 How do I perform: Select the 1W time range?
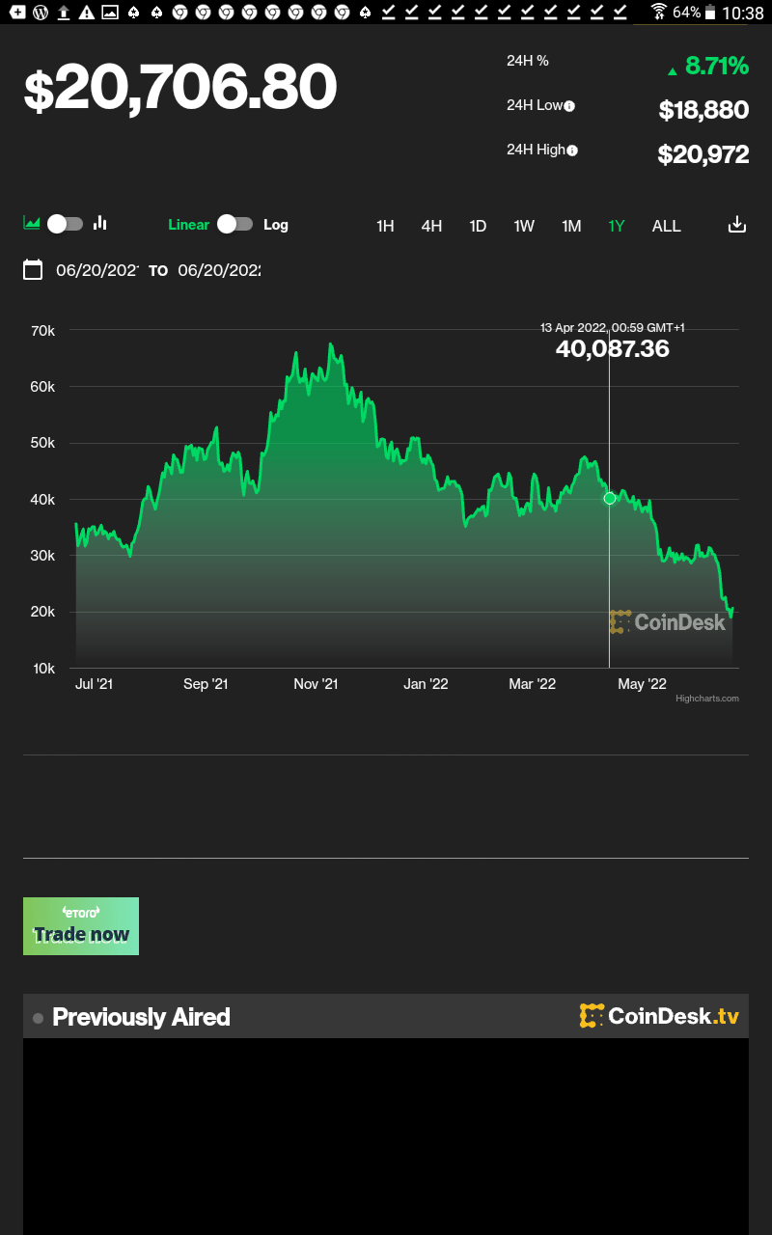pos(524,226)
